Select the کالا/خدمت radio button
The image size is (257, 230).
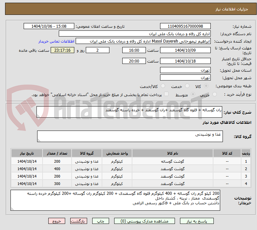163,86
